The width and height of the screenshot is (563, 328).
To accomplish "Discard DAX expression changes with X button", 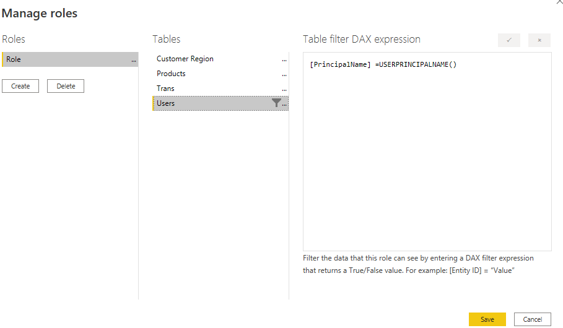I will pos(539,40).
